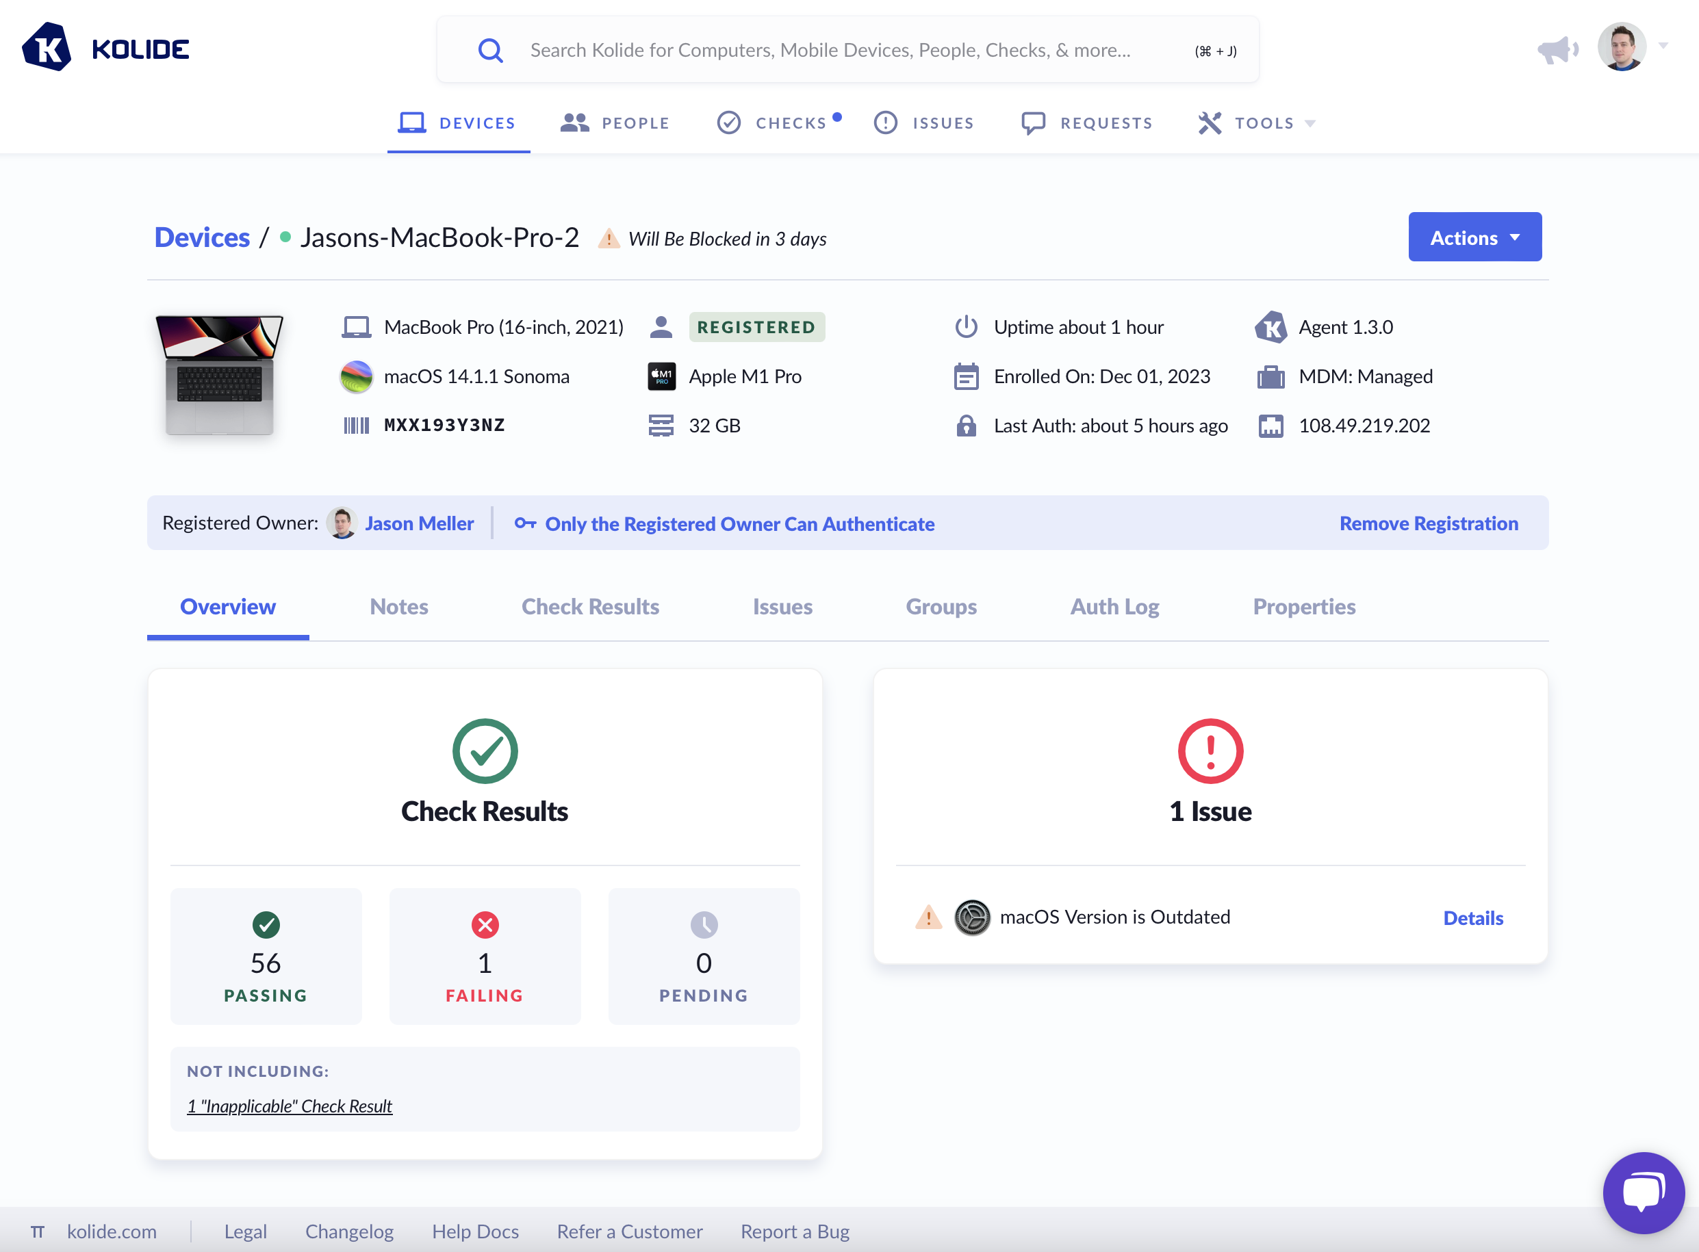Open the Actions dropdown button
Viewport: 1699px width, 1252px height.
tap(1474, 238)
